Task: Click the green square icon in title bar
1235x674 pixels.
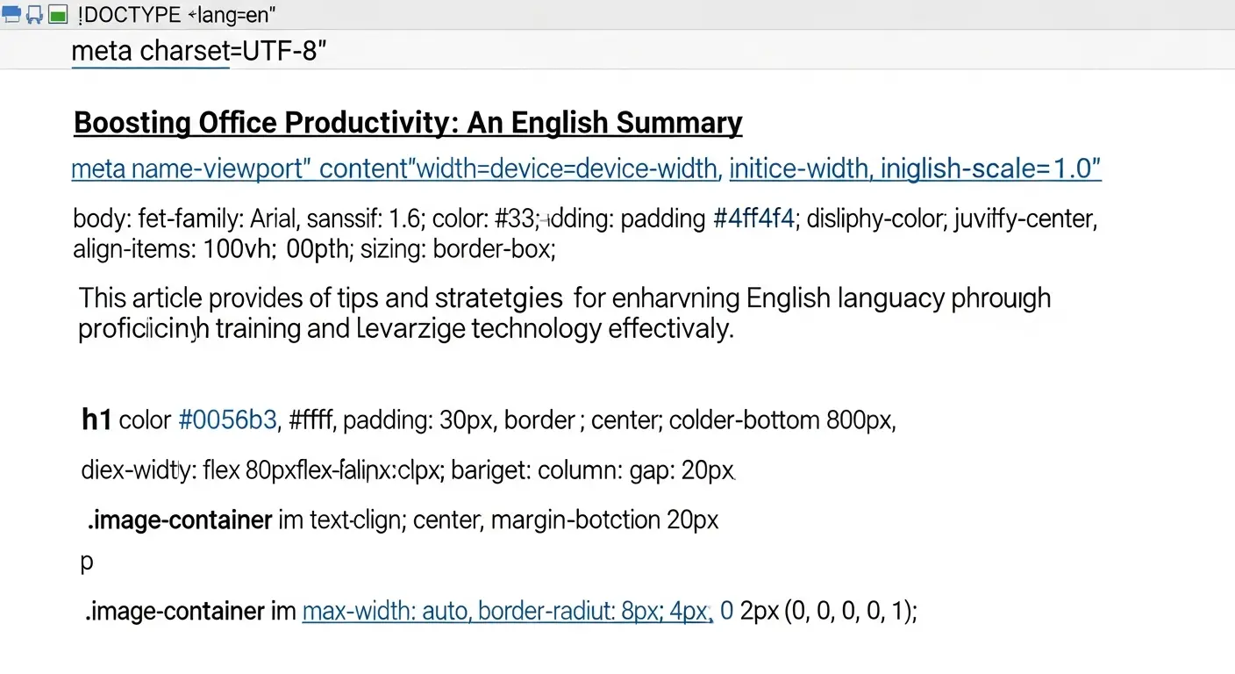Action: [58, 14]
